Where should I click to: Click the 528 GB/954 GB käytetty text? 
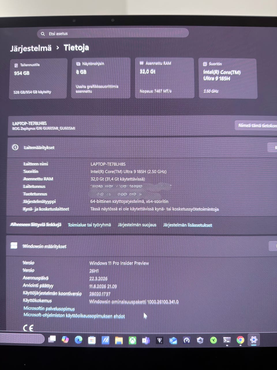click(x=32, y=92)
